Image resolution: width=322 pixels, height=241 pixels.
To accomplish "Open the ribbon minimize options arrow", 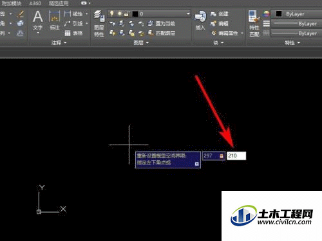I will click(x=90, y=3).
